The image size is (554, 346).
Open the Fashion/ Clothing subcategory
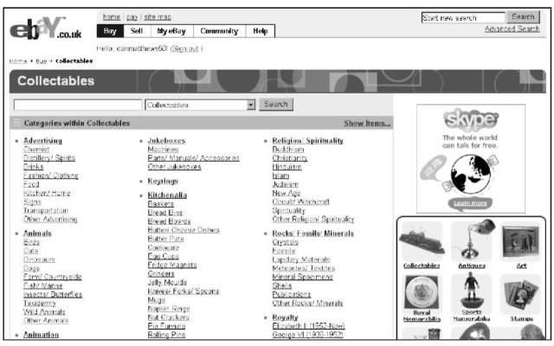(50, 176)
